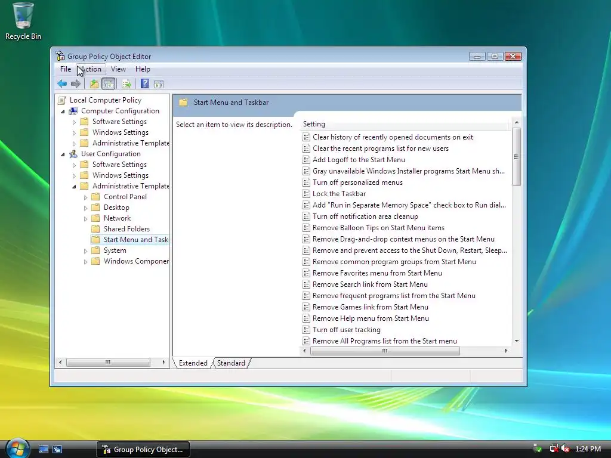Toggle Show/Hide Console Tree toolbar button
This screenshot has width=611, height=458.
tap(109, 83)
